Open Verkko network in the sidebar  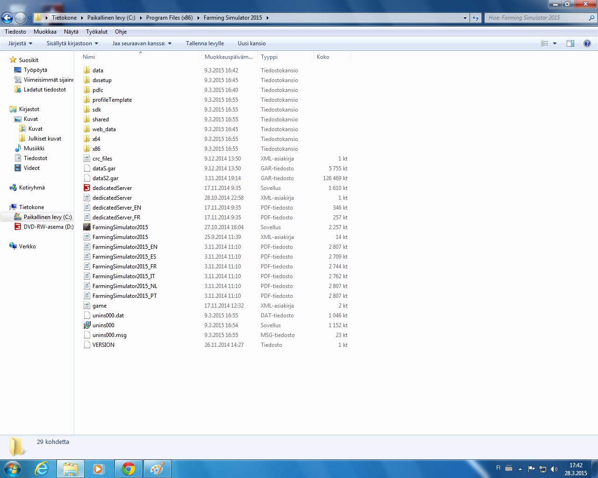tap(22, 246)
